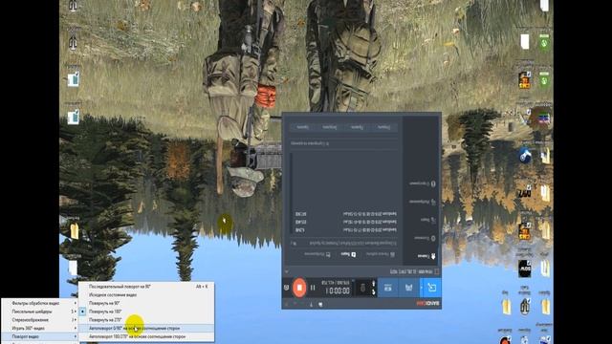Select the checked Повернуть на 180° option

click(146, 312)
